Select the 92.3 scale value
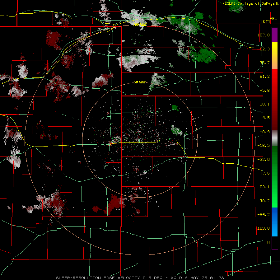 point(265,49)
